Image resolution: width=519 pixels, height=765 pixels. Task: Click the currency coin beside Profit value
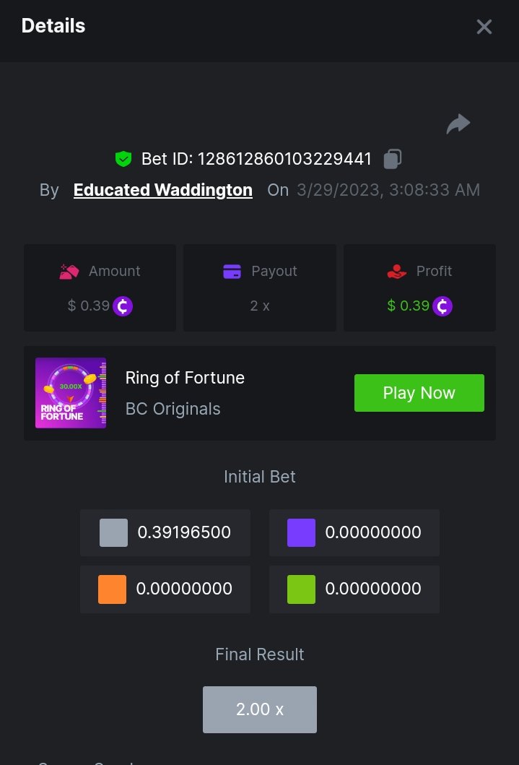click(442, 306)
